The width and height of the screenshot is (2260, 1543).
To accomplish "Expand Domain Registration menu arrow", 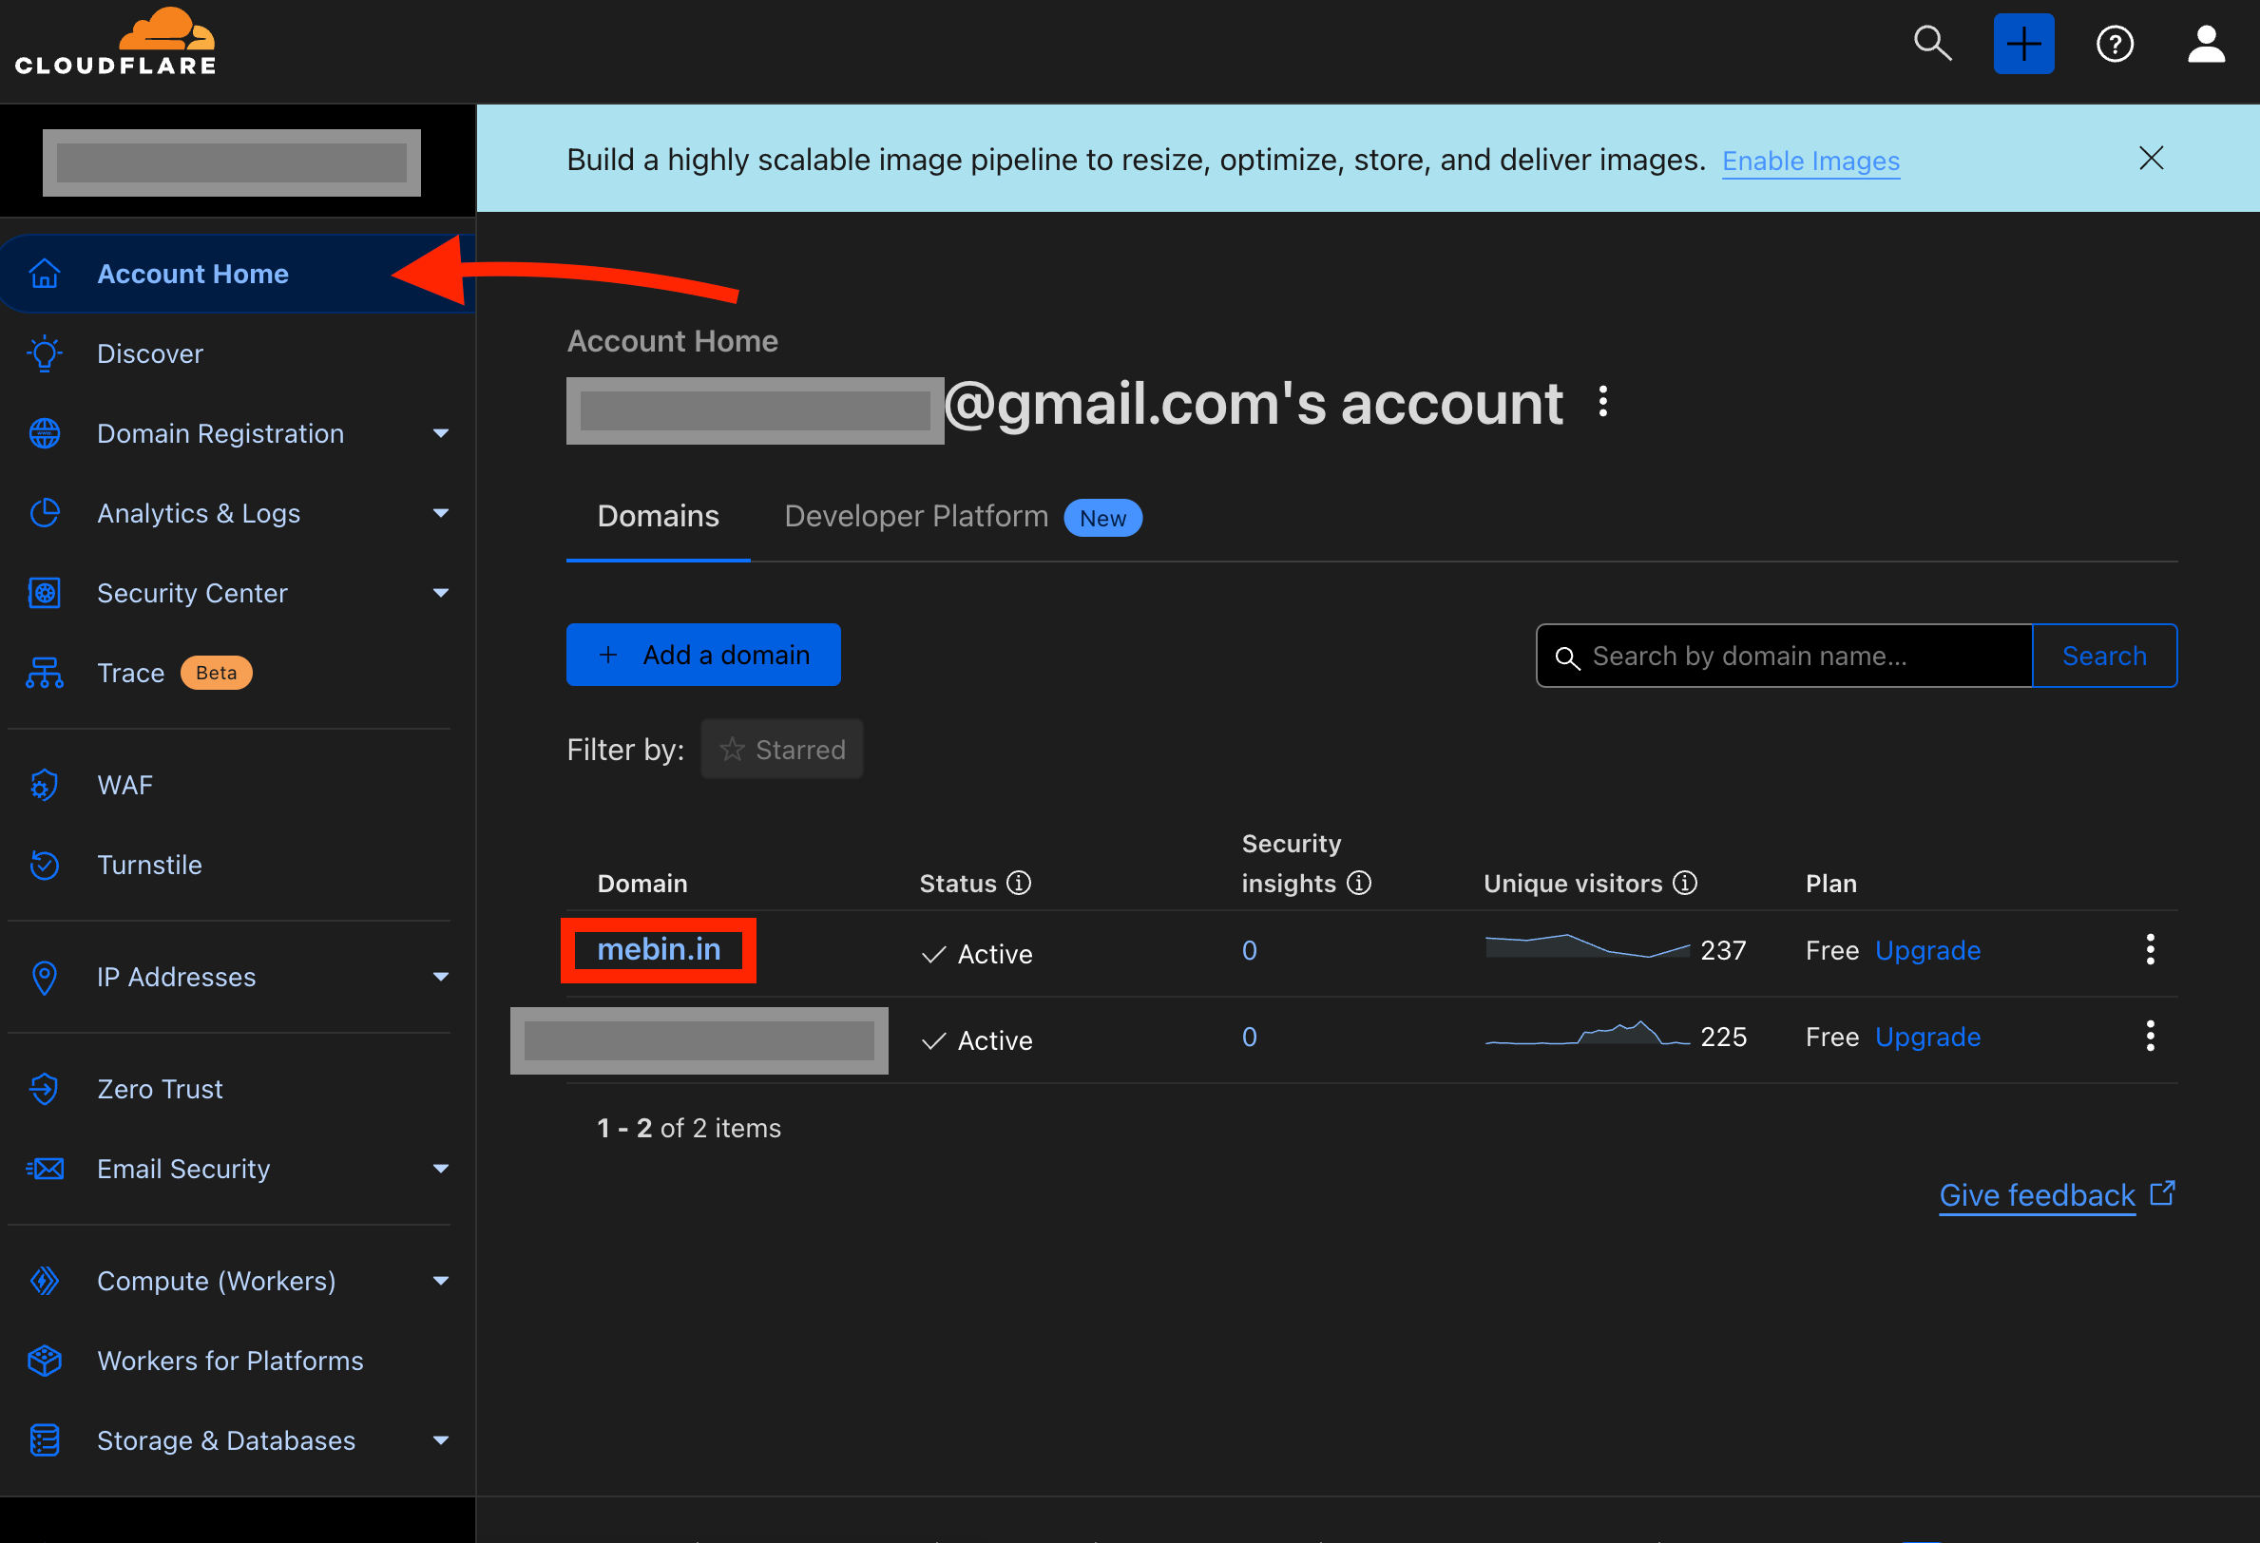I will pyautogui.click(x=441, y=433).
